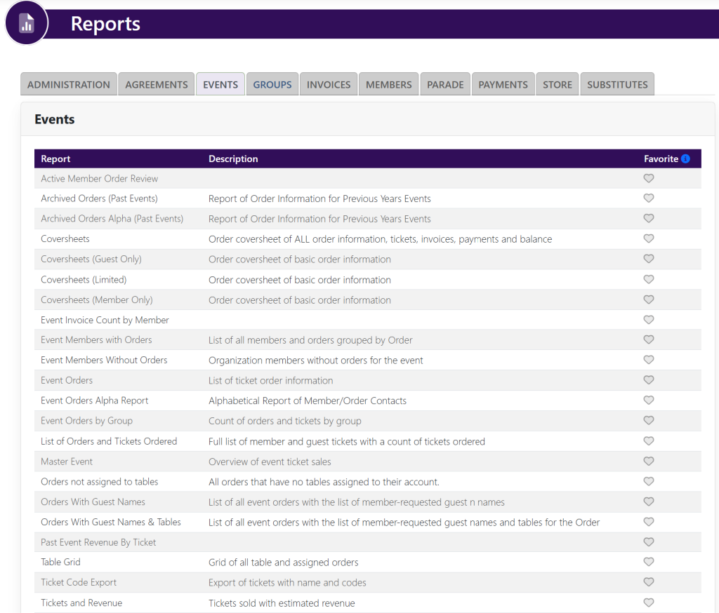Favorite the Master Event report
Image resolution: width=719 pixels, height=613 pixels.
tap(649, 462)
